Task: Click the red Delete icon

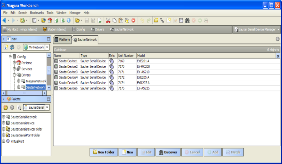Action: point(133,20)
